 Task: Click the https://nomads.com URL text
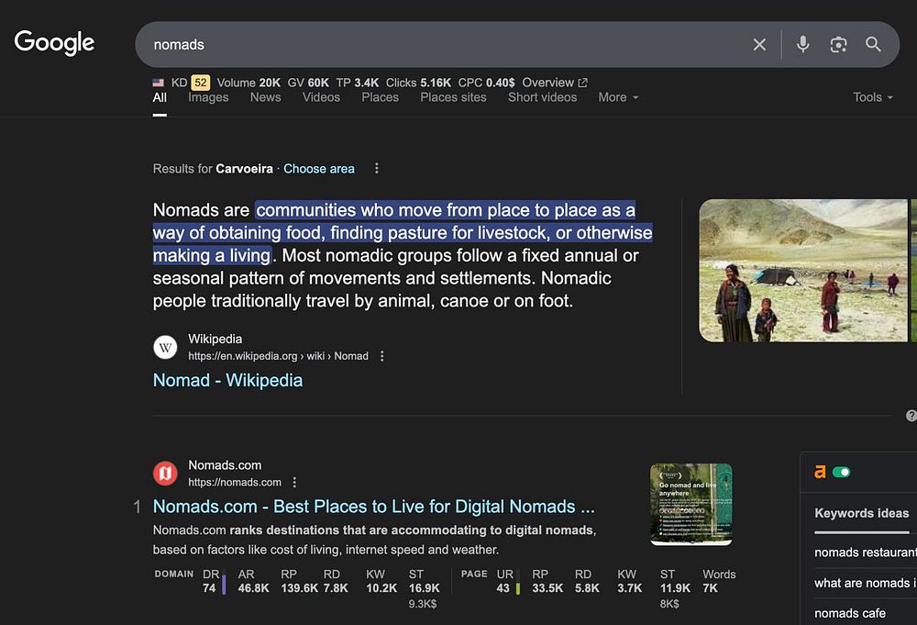pos(235,482)
